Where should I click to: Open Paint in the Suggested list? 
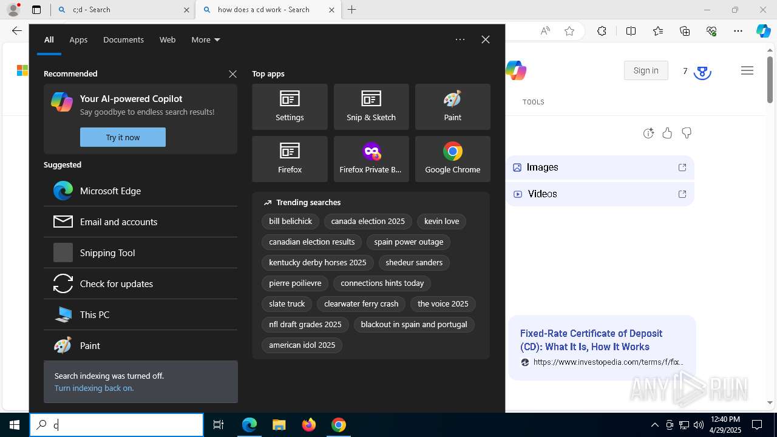click(x=140, y=345)
